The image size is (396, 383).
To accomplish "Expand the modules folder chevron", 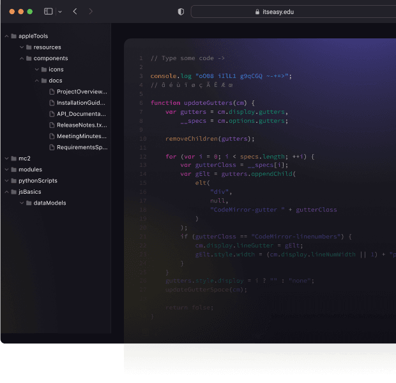I will 6,169.
